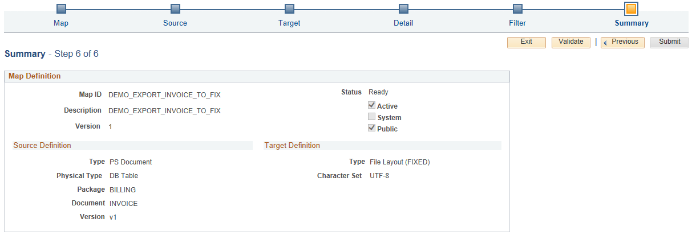Toggle the System checkbox
692x235 pixels.
tap(371, 117)
